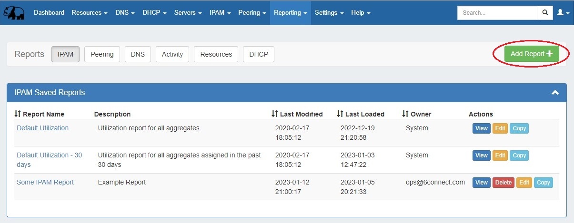574x223 pixels.
Task: Expand the Resources dropdown menu
Action: pyautogui.click(x=90, y=13)
